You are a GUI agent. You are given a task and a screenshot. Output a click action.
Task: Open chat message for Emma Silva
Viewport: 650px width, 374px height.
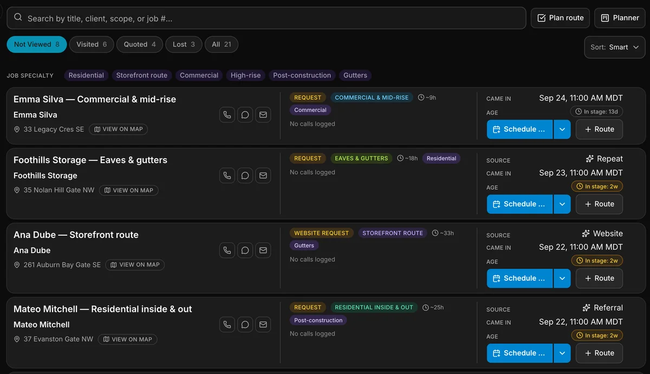(245, 115)
